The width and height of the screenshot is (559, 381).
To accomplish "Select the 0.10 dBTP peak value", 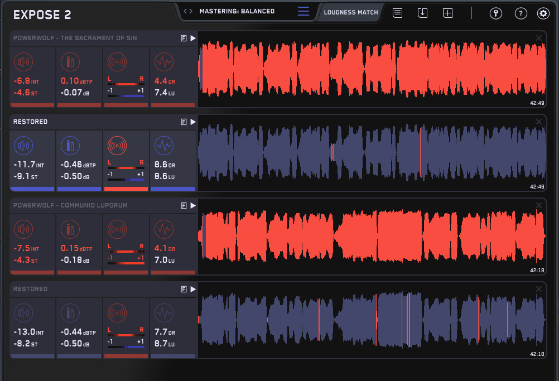I will pos(76,81).
